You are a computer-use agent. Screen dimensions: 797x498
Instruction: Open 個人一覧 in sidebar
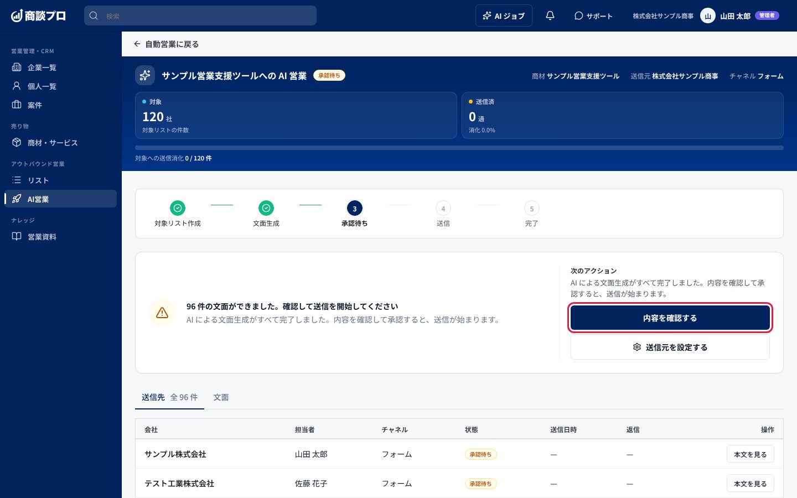pyautogui.click(x=60, y=86)
